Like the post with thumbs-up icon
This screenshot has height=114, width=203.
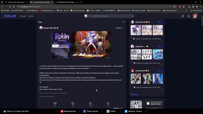pos(90,103)
